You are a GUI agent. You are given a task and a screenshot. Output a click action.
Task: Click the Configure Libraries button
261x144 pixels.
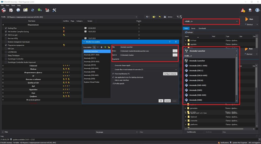170,74
